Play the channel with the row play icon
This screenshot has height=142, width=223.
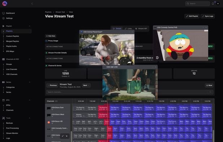tap(67, 136)
